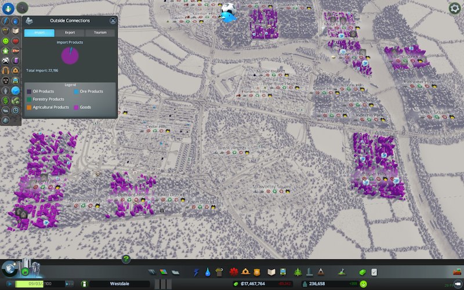Click the Import Products pie chart

70,56
